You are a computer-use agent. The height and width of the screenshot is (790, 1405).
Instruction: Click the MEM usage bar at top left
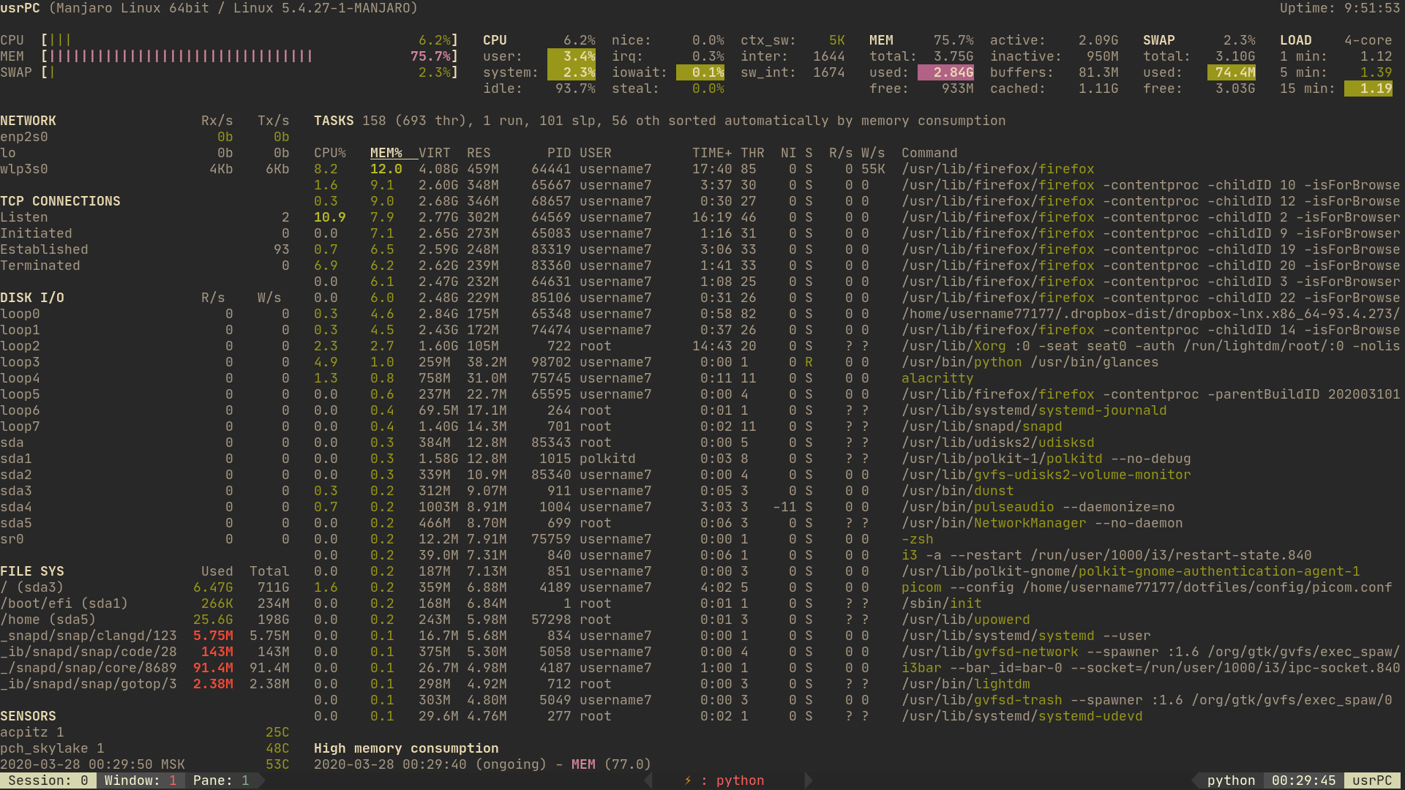pos(181,56)
